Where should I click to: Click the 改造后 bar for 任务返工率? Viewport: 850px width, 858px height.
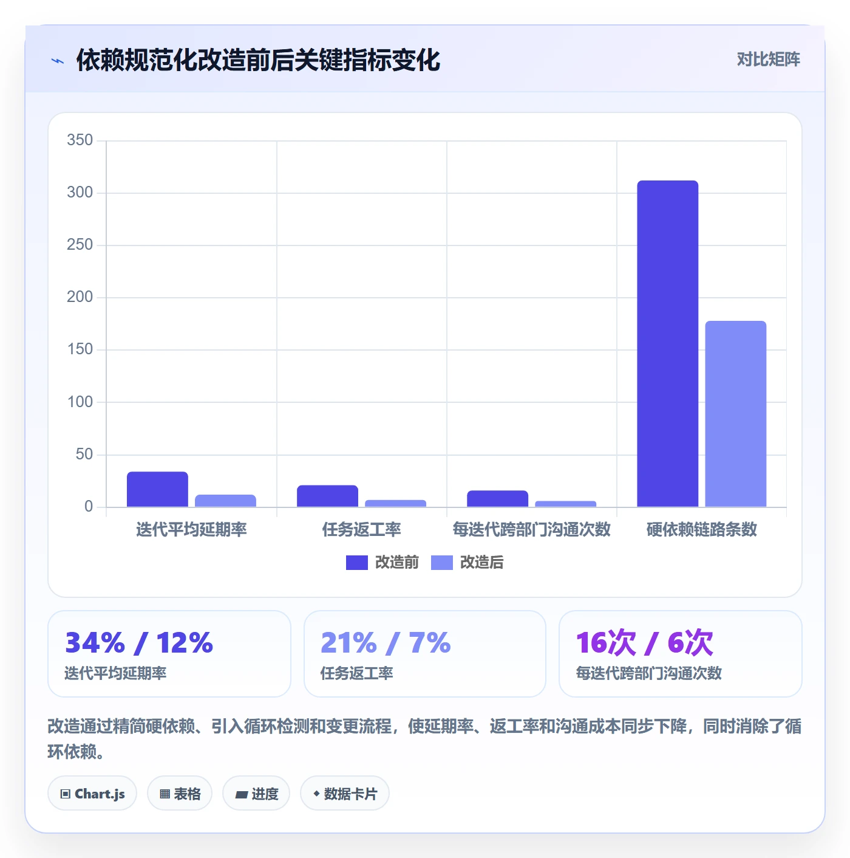click(396, 503)
